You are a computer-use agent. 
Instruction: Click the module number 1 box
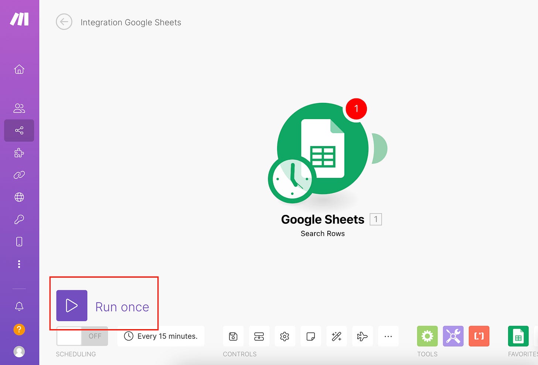point(376,219)
